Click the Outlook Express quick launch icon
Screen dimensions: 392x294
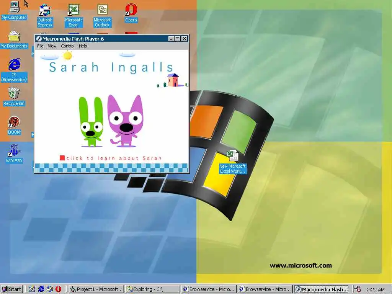coord(50,289)
